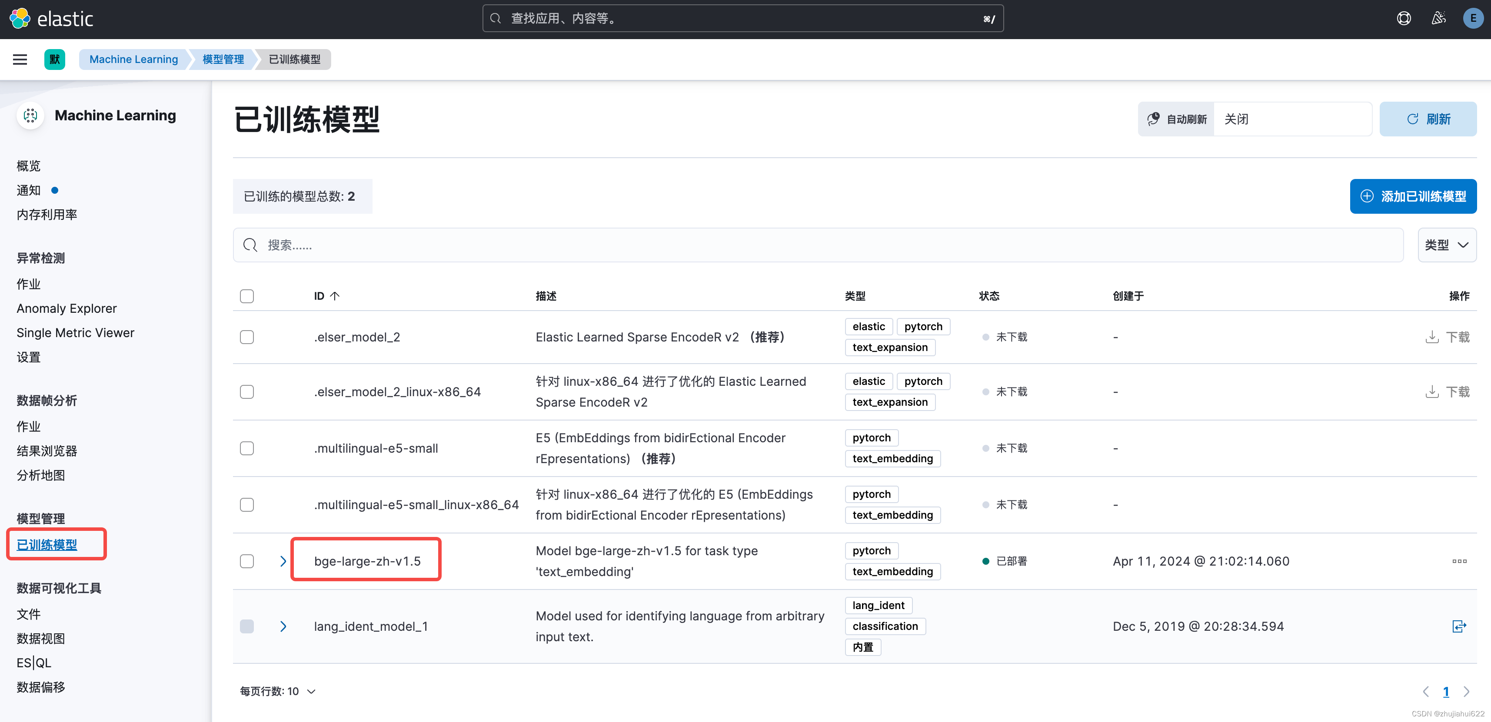This screenshot has height=722, width=1491.
Task: Open the help menu lifebuoy icon
Action: coord(1404,19)
